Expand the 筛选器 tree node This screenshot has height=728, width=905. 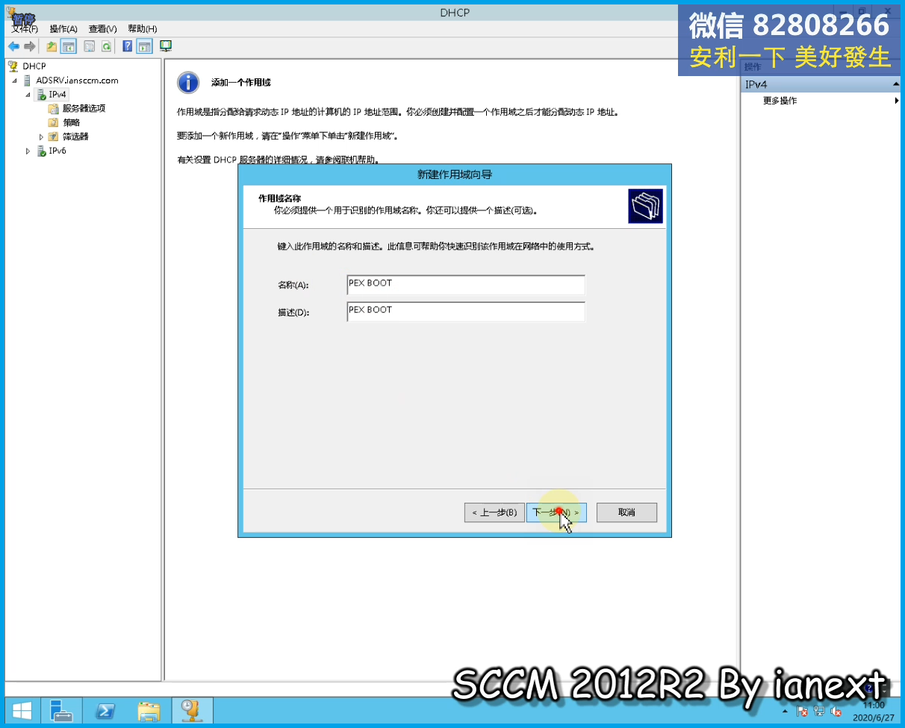click(x=42, y=136)
